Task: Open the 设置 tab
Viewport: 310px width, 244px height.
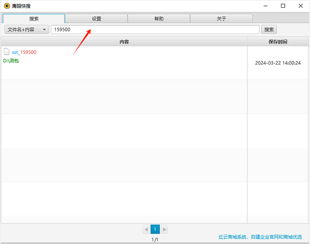Action: tap(96, 19)
